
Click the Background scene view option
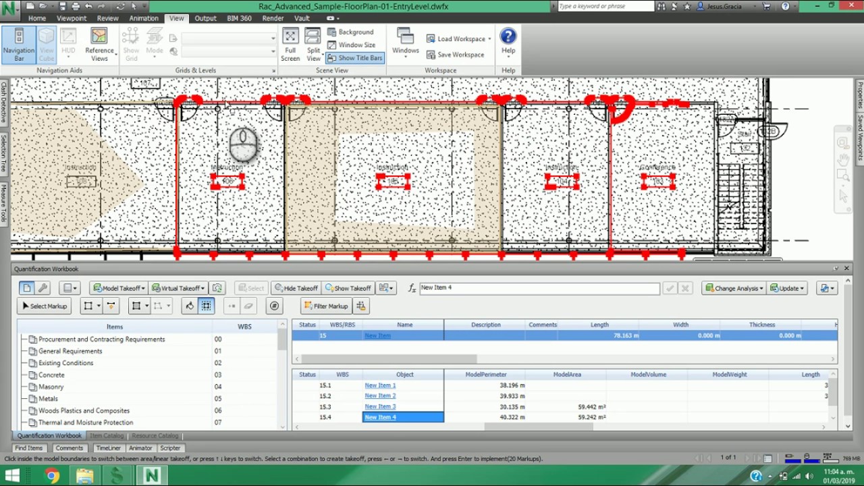tap(350, 32)
